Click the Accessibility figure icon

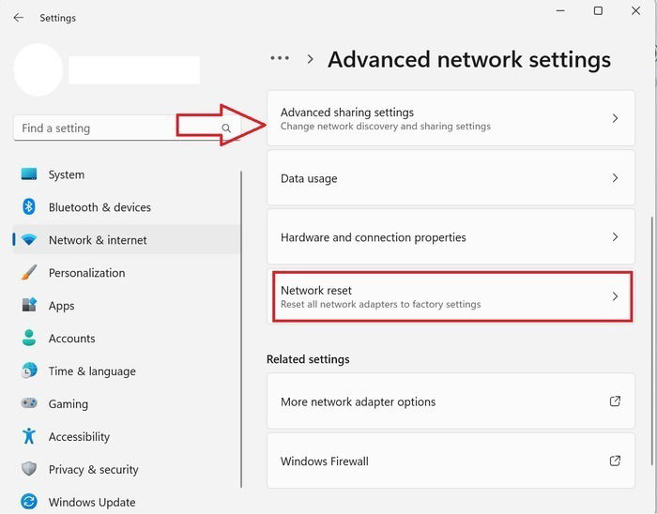tap(29, 436)
